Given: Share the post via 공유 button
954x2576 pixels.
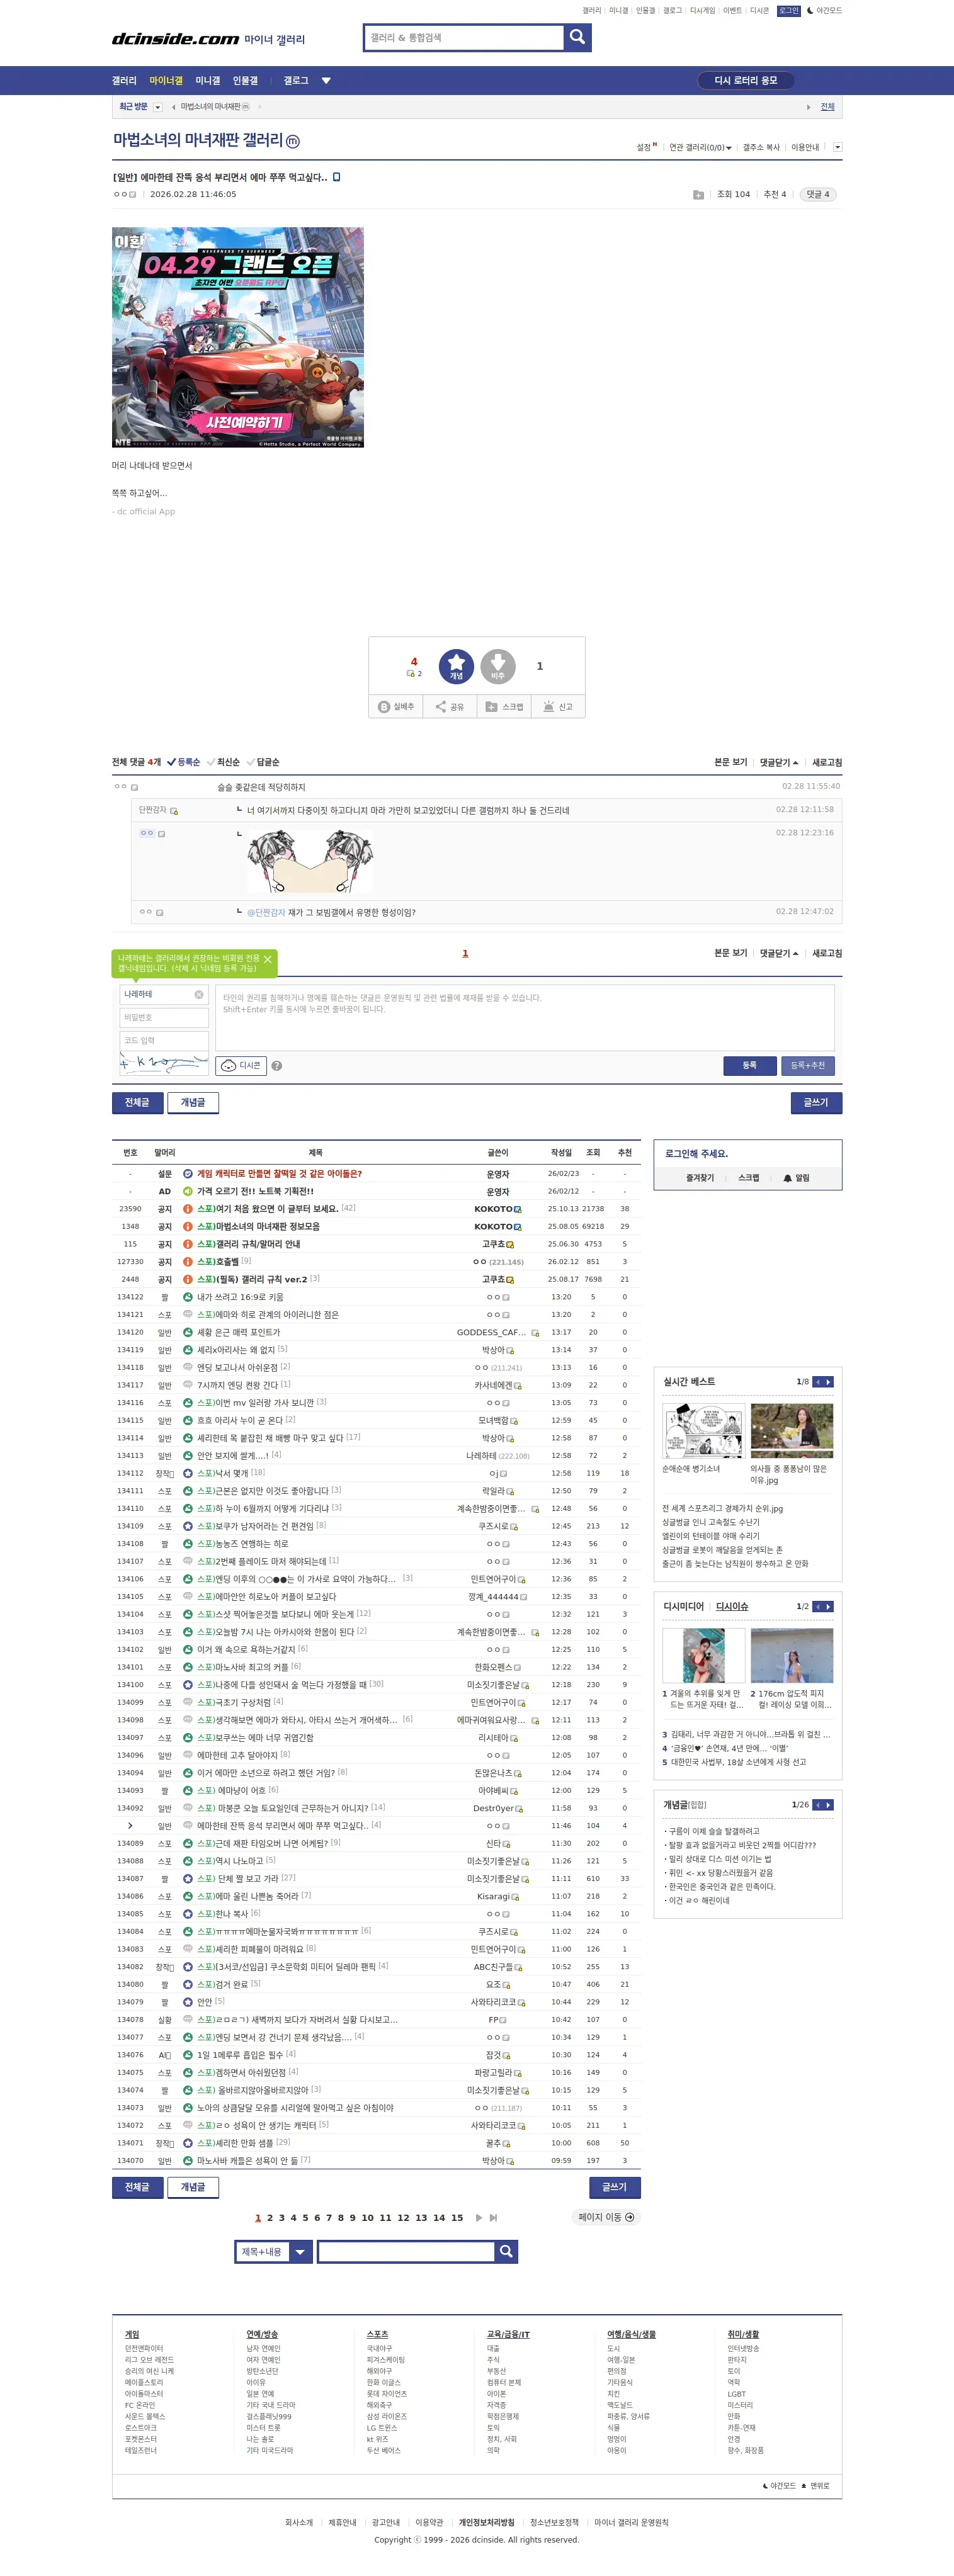Looking at the screenshot, I should 449,706.
